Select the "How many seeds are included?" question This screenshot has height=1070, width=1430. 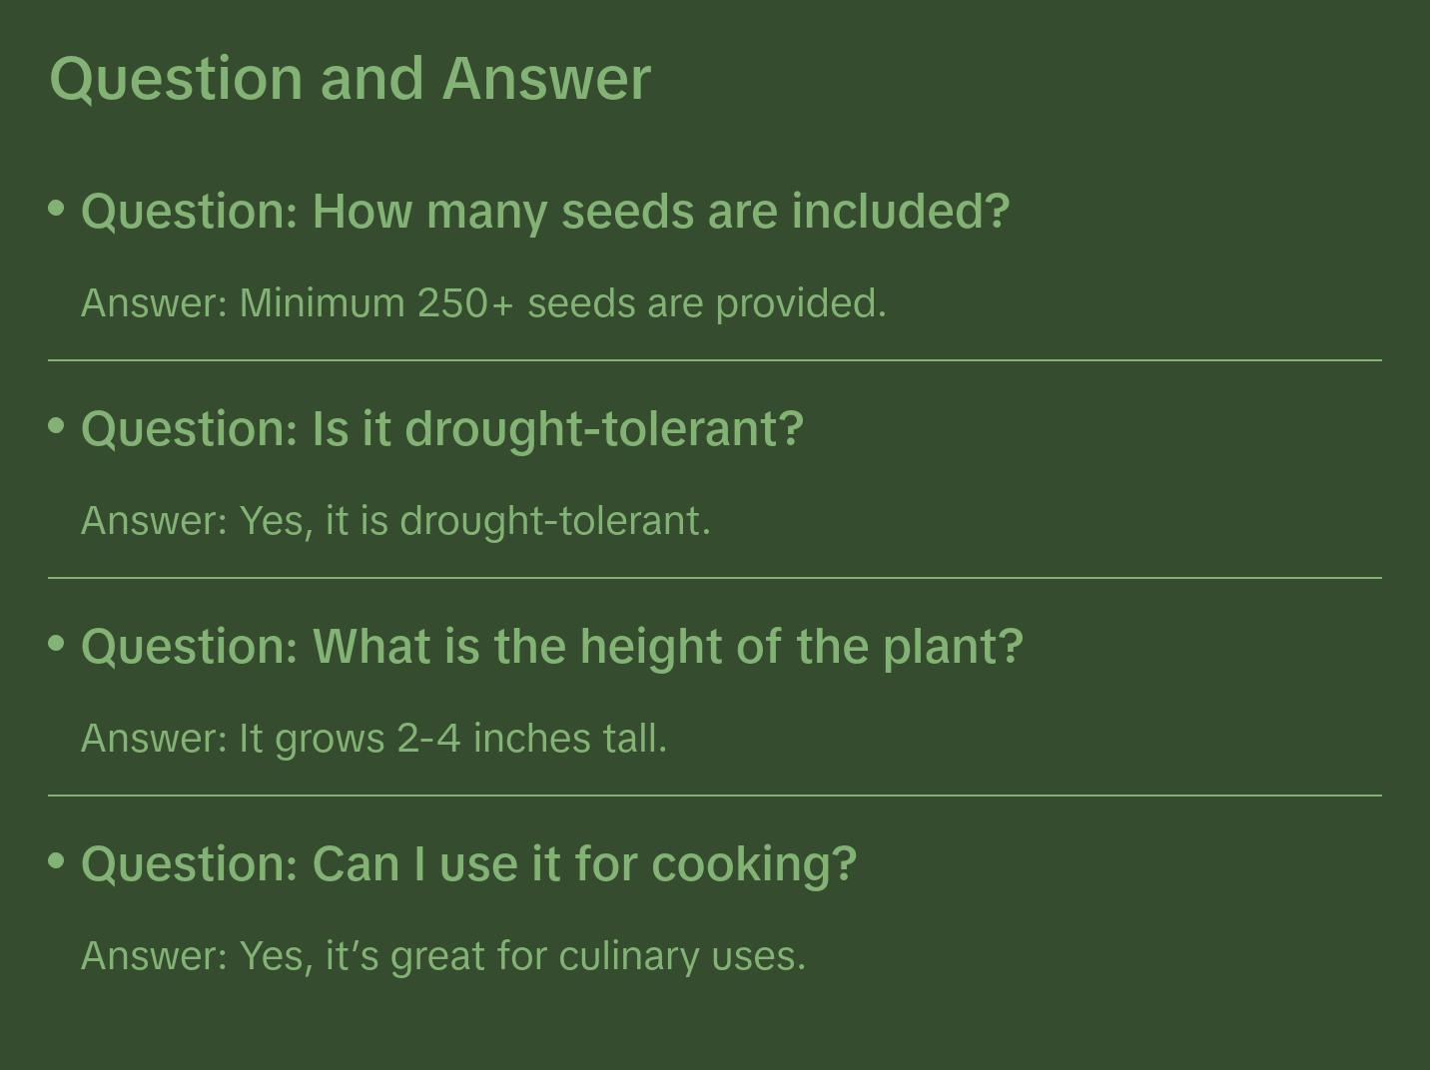click(x=545, y=212)
